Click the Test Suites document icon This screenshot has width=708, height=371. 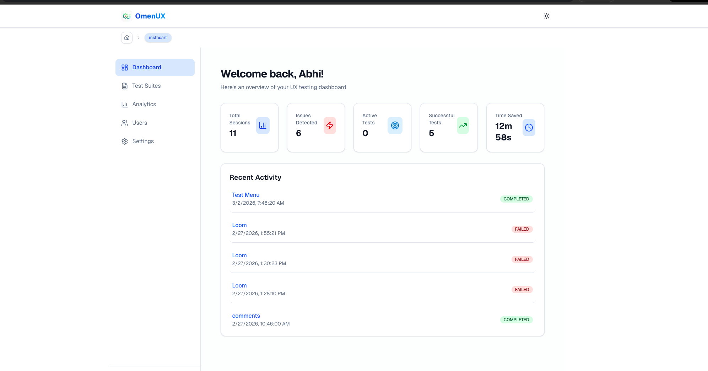(125, 86)
